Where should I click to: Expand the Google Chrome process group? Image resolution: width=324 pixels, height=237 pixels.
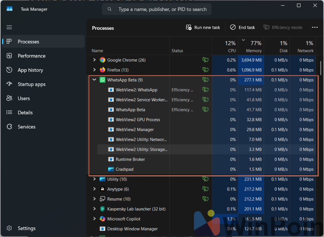[x=95, y=60]
